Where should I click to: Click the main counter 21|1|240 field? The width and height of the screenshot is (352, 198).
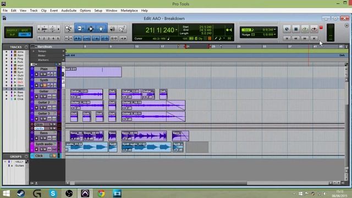[x=159, y=30]
